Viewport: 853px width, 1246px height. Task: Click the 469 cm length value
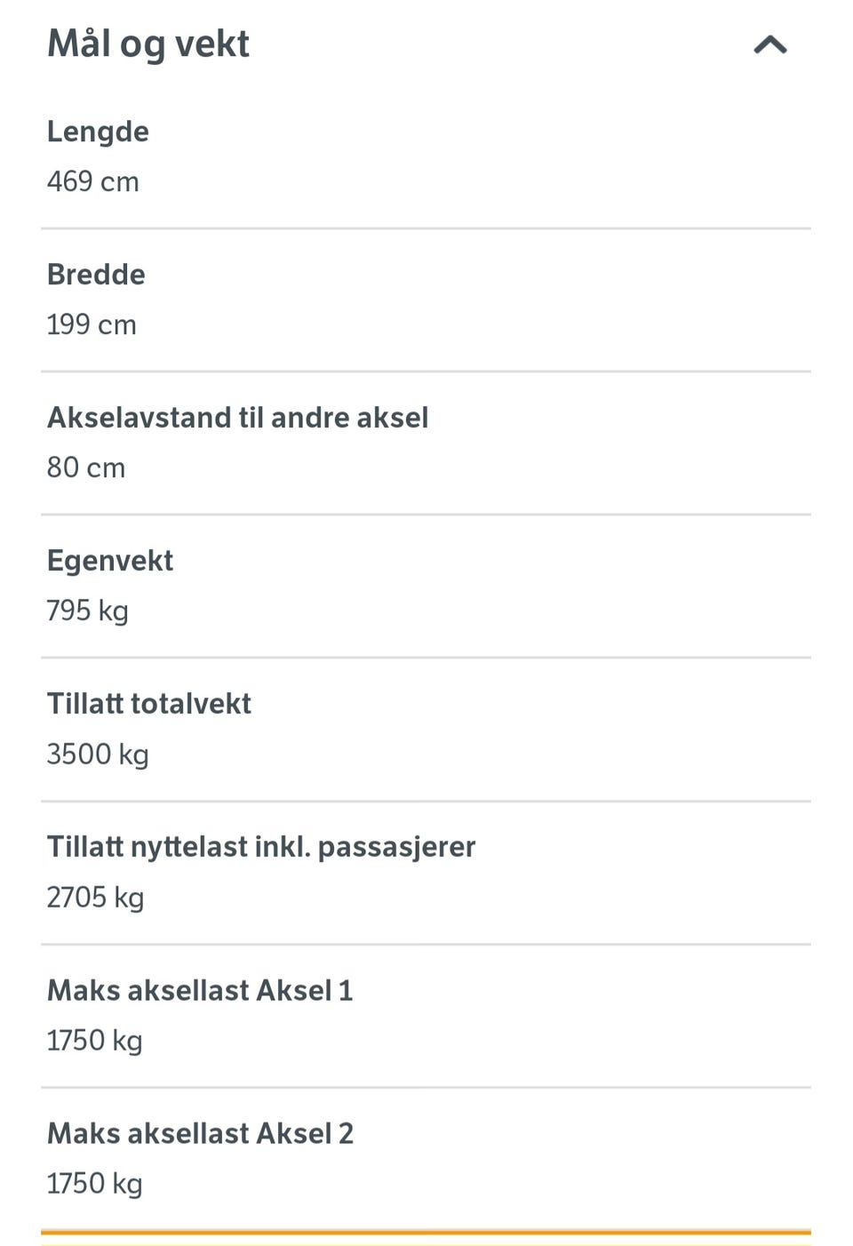pos(93,181)
